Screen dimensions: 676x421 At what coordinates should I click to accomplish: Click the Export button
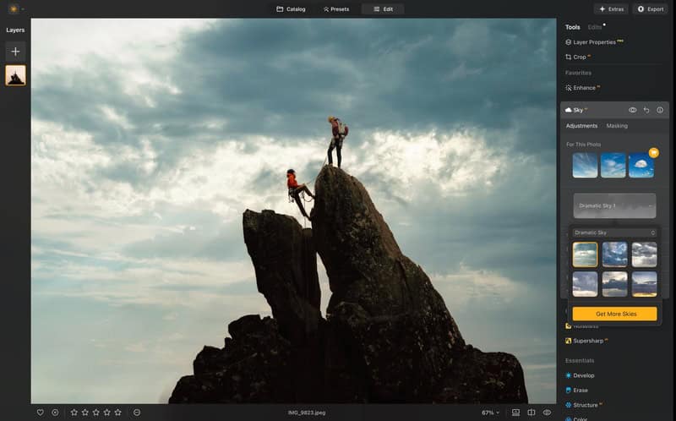[651, 8]
